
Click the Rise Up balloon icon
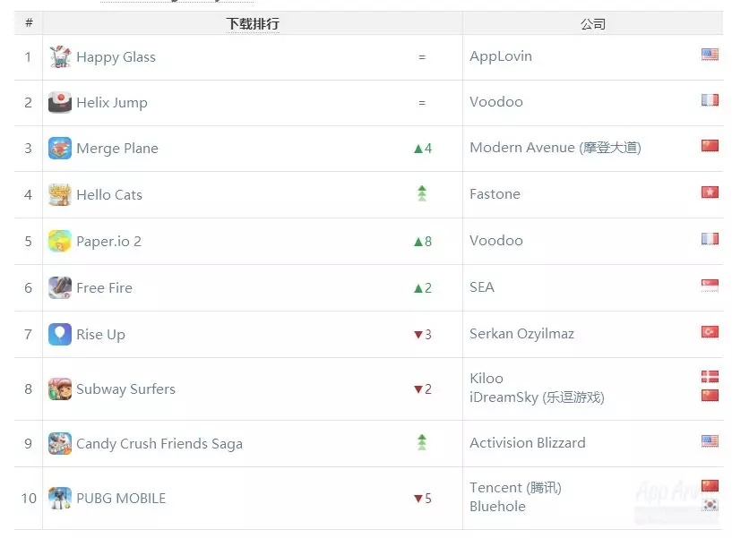point(60,334)
